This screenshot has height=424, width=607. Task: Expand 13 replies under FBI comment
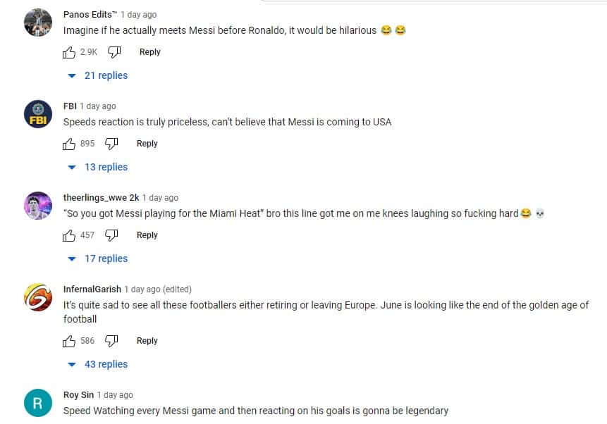(98, 167)
